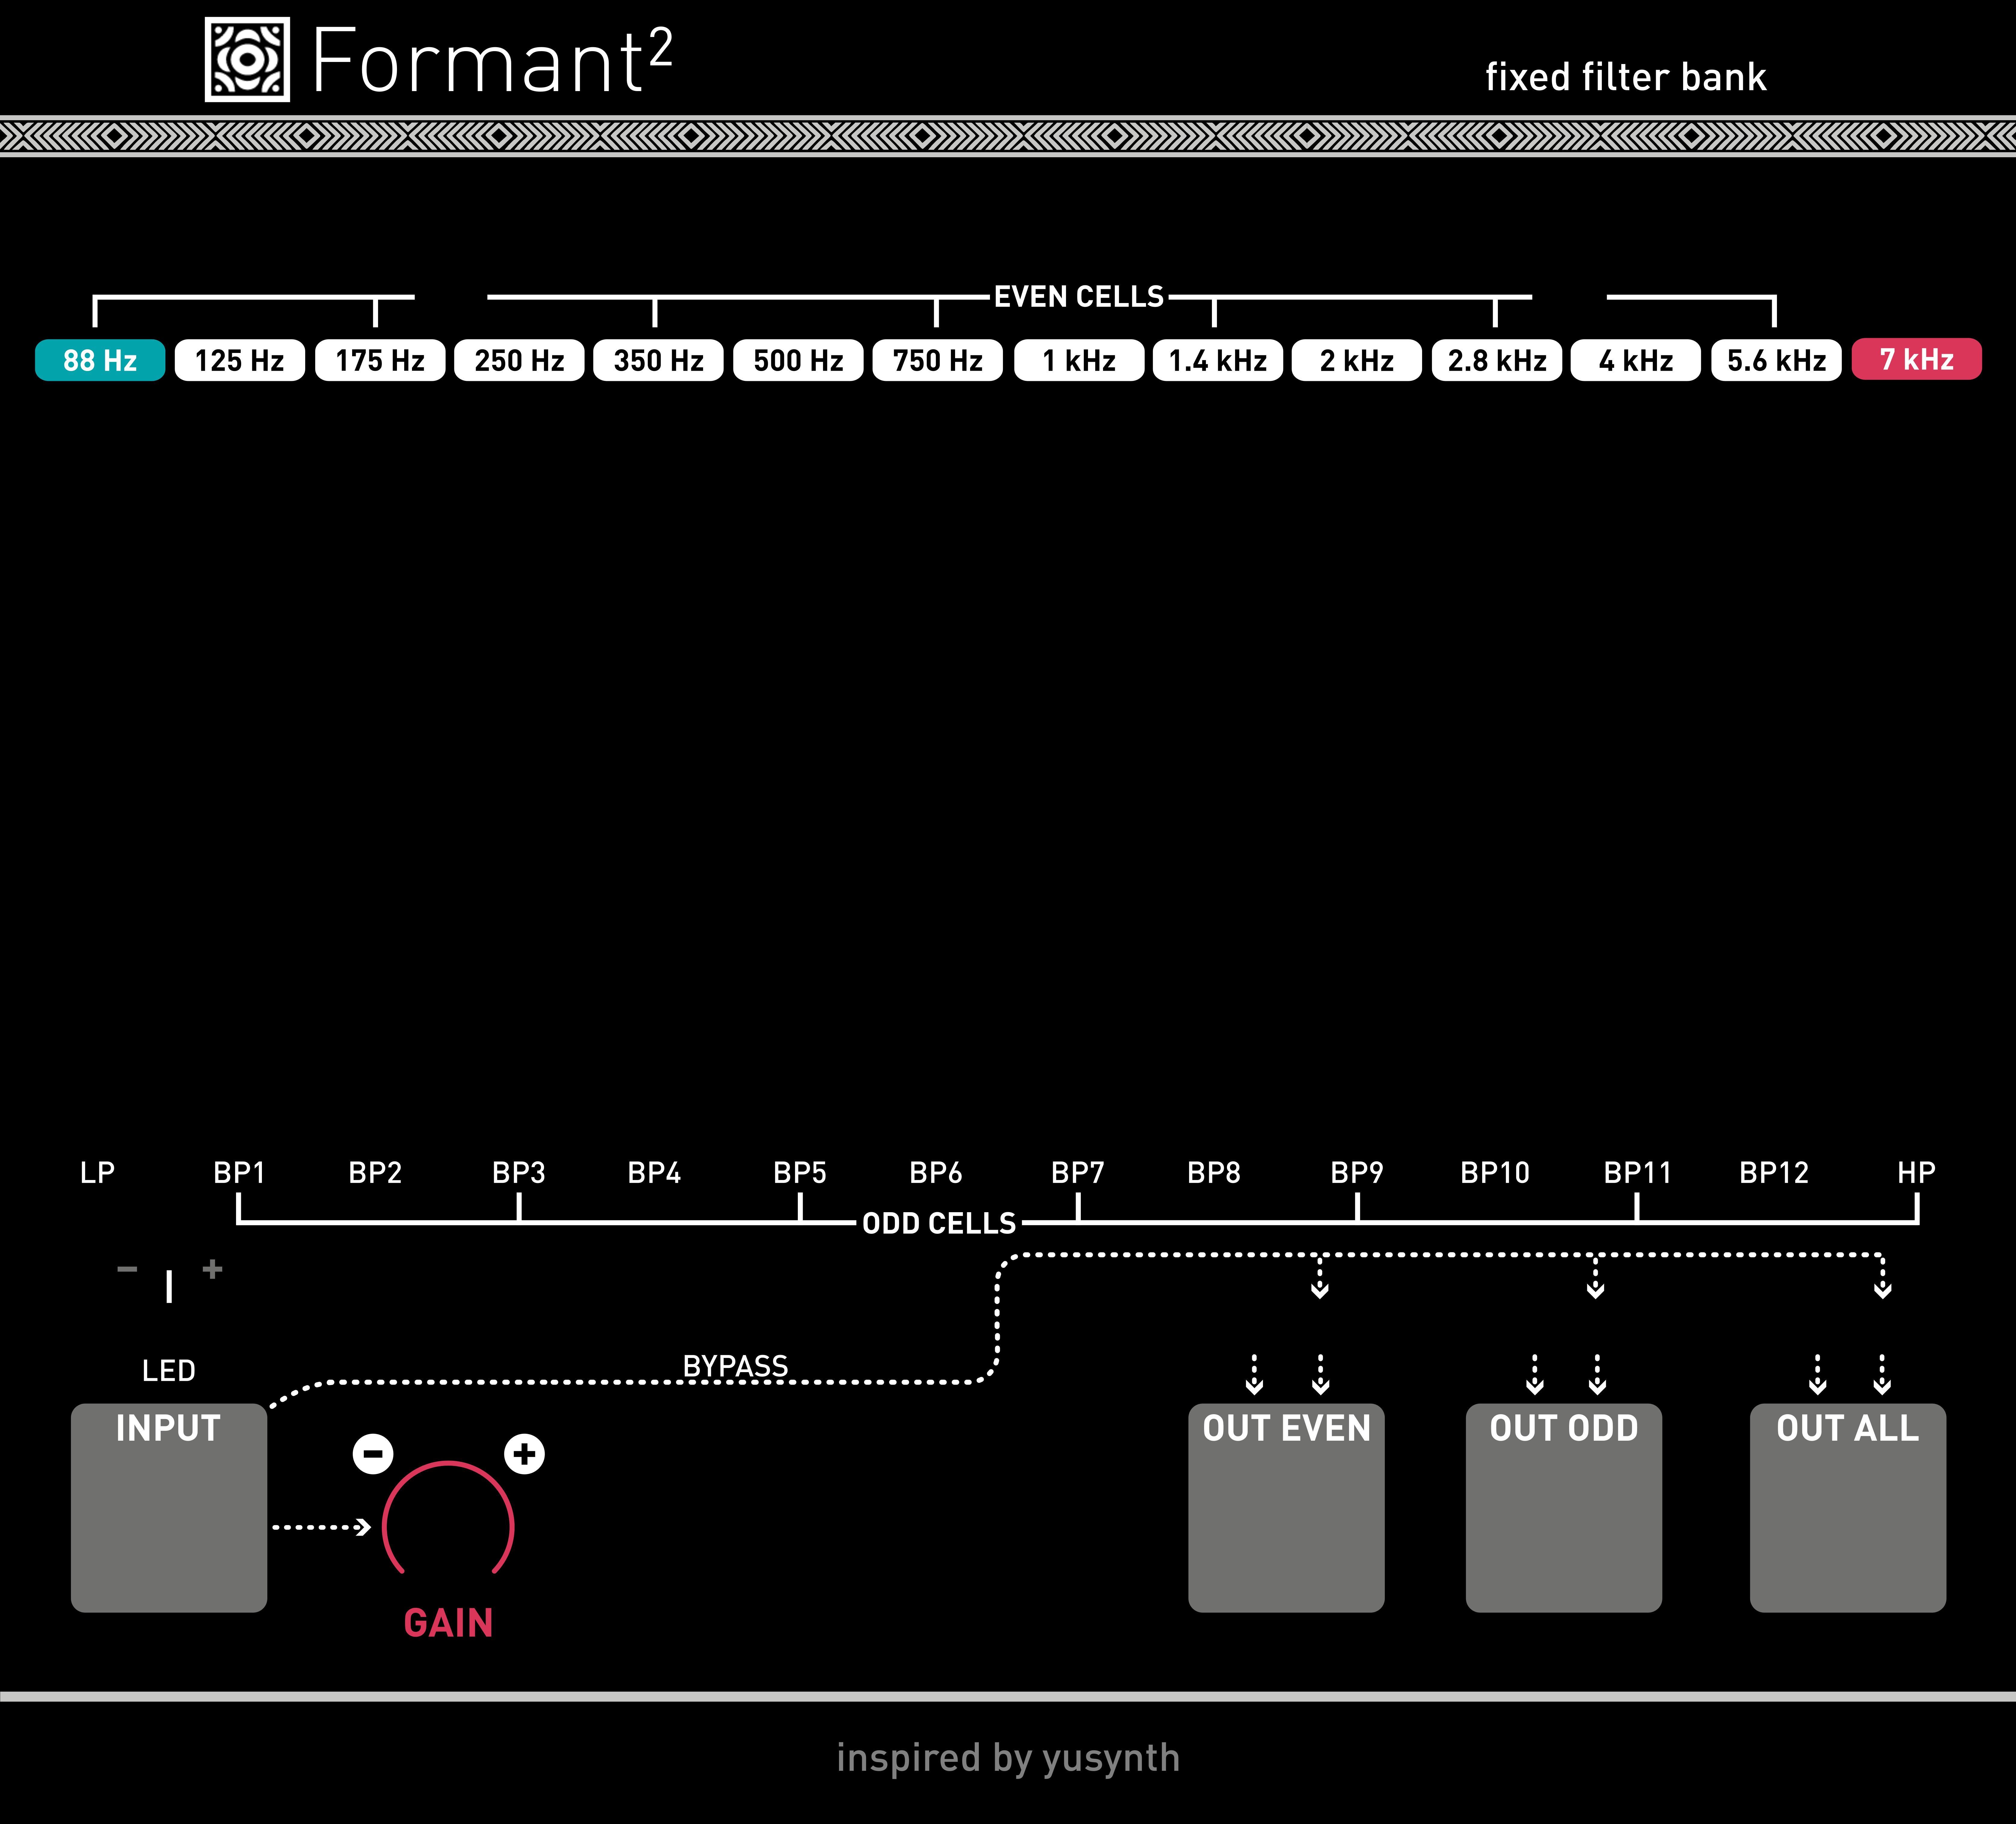Select the 2.8 kHz band label
This screenshot has width=2016, height=1824.
tap(1497, 360)
